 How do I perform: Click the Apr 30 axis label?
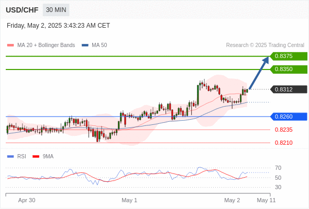[x=27, y=200]
